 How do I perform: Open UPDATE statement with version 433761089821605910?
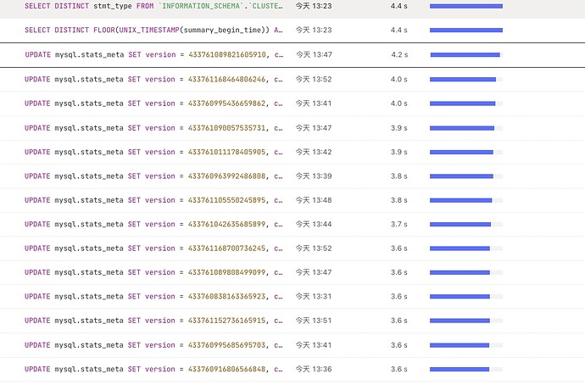[x=153, y=55]
